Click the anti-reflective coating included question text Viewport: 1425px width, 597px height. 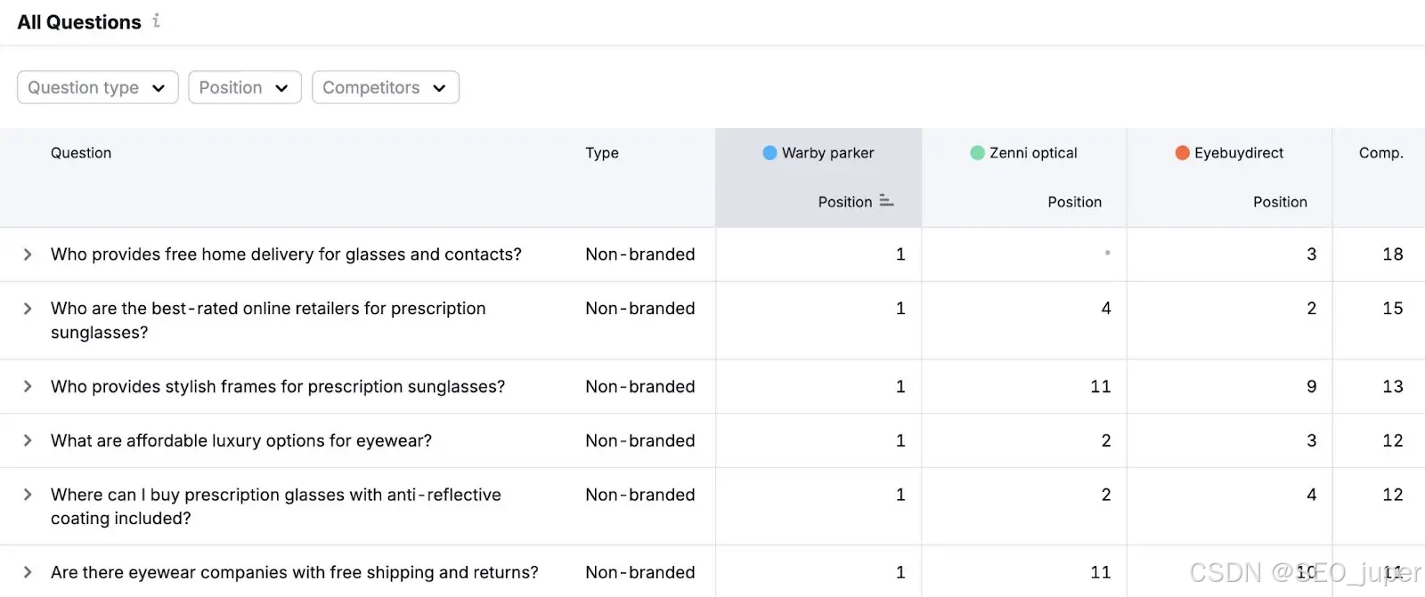(x=276, y=506)
